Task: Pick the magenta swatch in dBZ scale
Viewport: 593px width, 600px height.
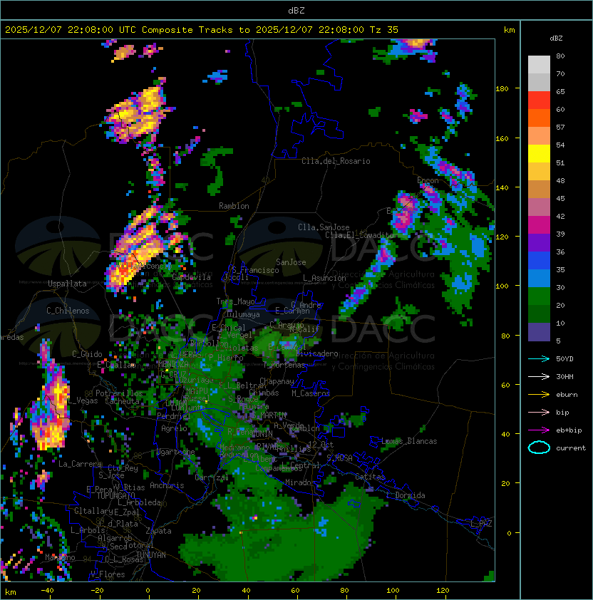Action: tap(539, 225)
